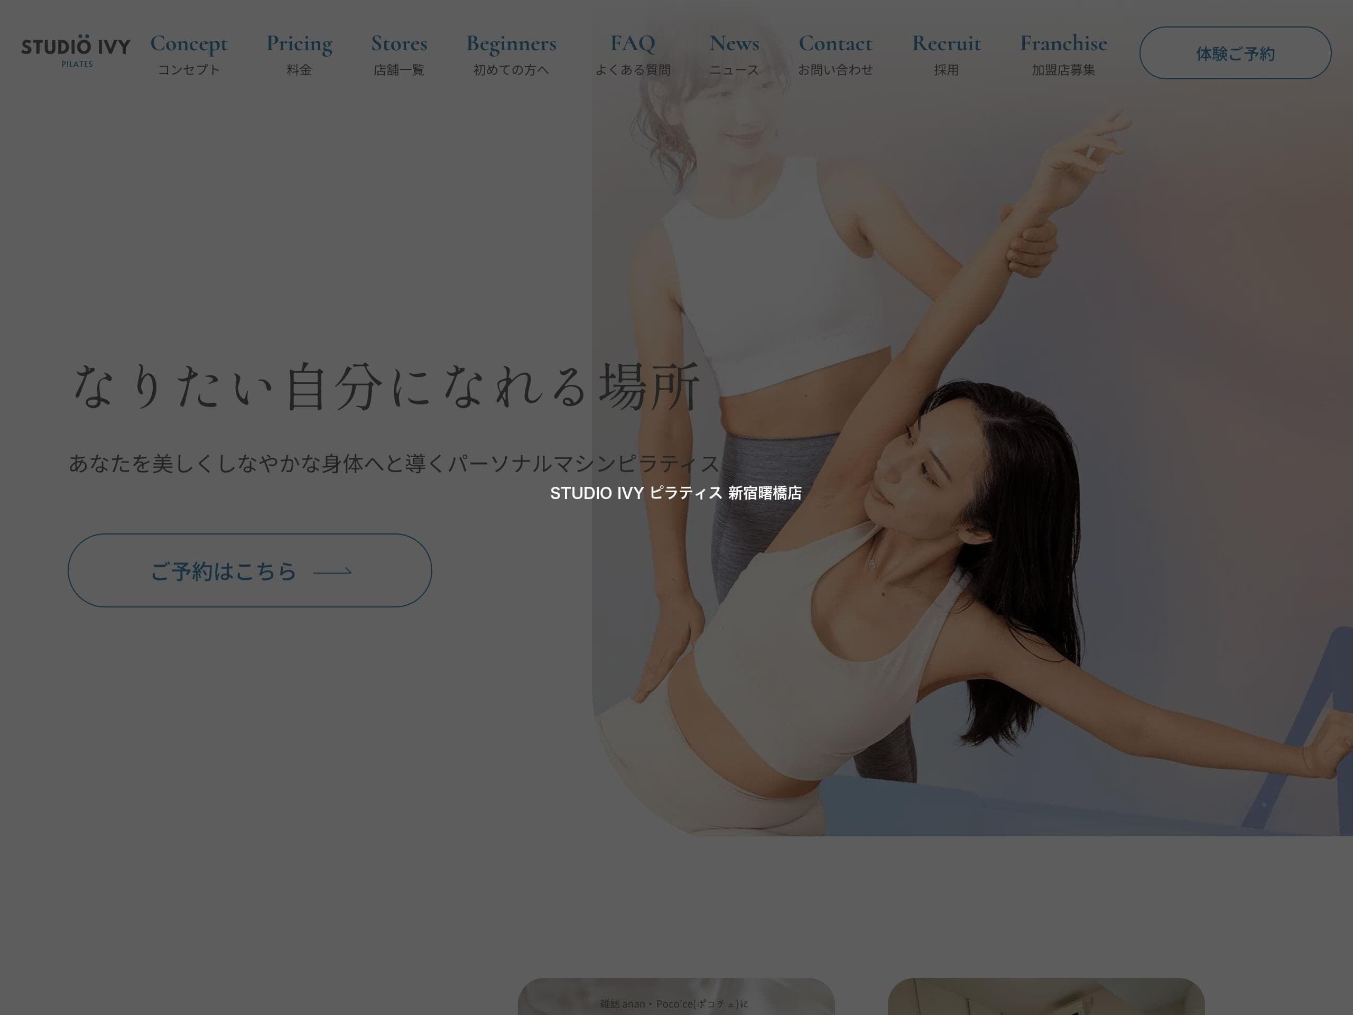The width and height of the screenshot is (1353, 1015).
Task: Click the 体験ご予約 button in header
Action: coord(1235,53)
